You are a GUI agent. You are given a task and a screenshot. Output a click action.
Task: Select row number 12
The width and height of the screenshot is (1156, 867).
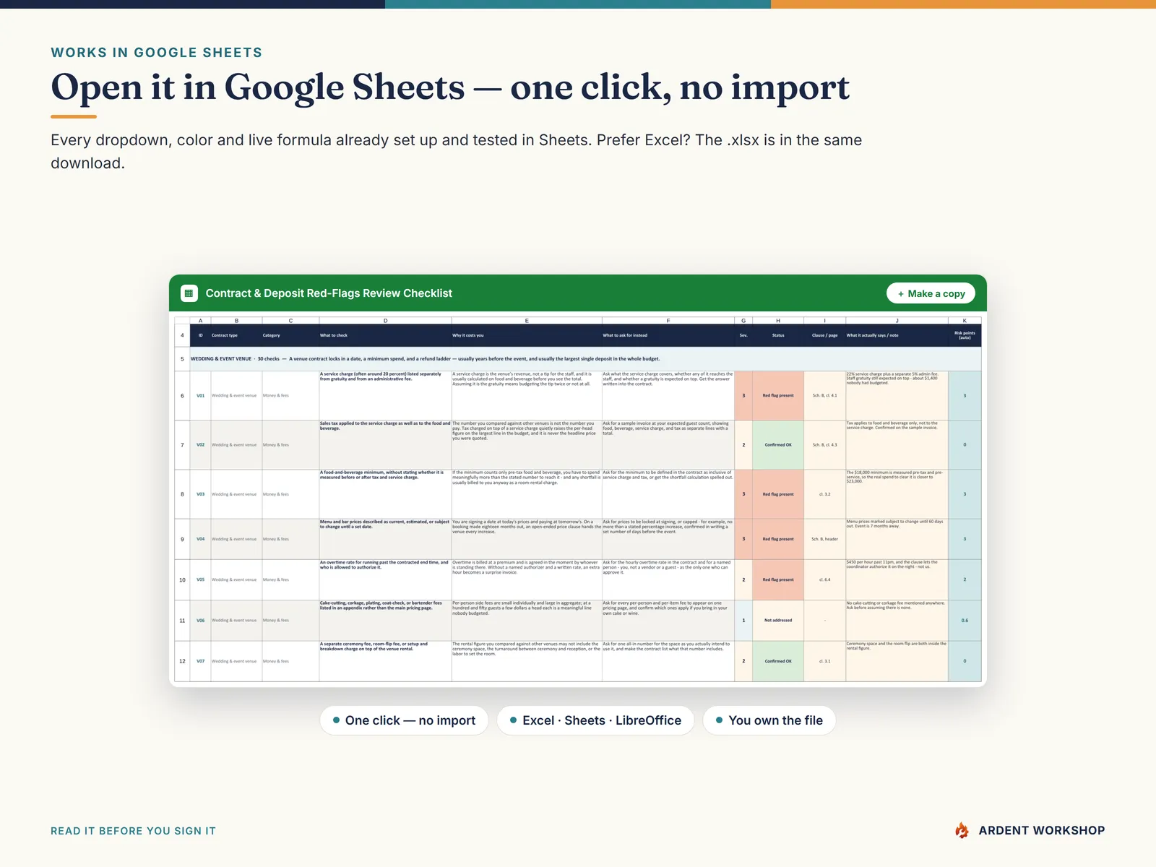[x=182, y=661]
